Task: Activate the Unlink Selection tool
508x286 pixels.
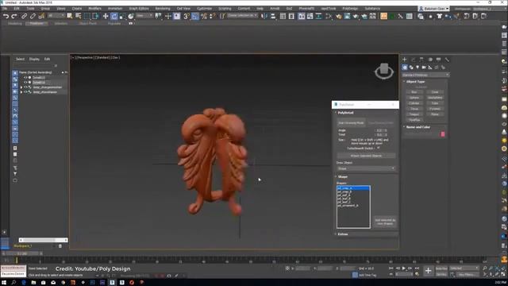Action: pos(33,16)
